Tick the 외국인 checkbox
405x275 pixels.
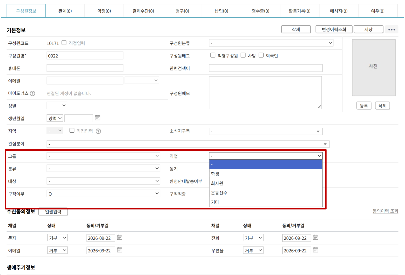[261, 55]
